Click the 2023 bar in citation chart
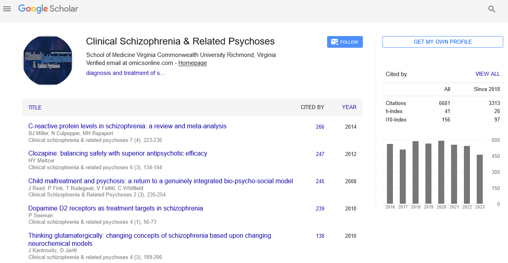This screenshot has width=508, height=263. click(480, 179)
